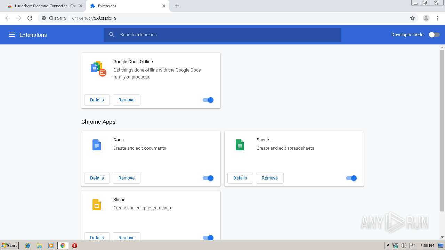
Task: Click the network tray icon
Action: pyautogui.click(x=395, y=245)
